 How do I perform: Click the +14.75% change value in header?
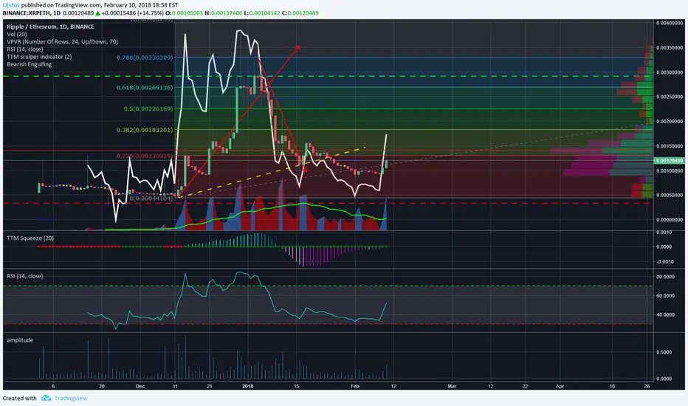coord(152,13)
